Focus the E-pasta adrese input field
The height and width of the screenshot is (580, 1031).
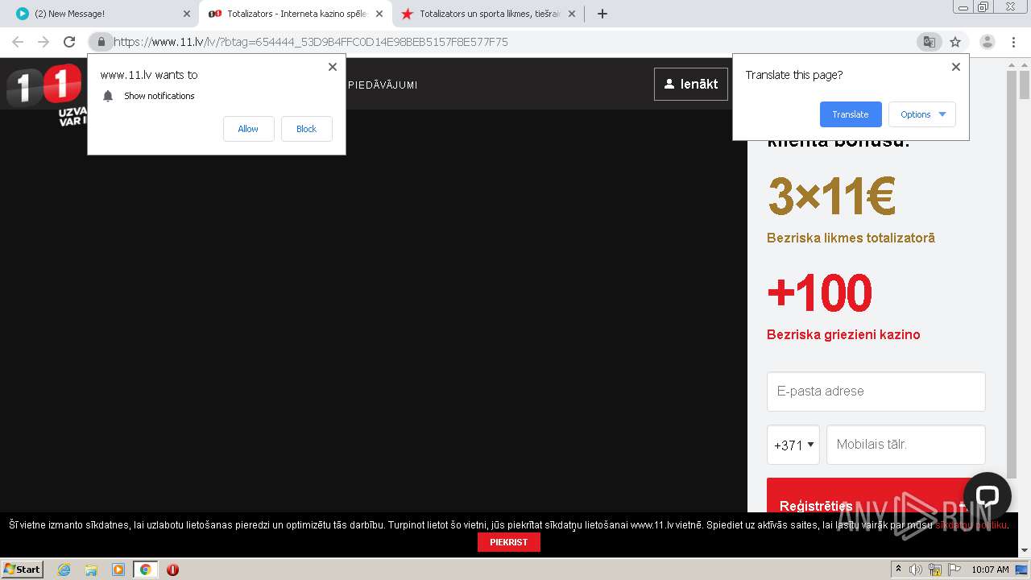coord(876,391)
